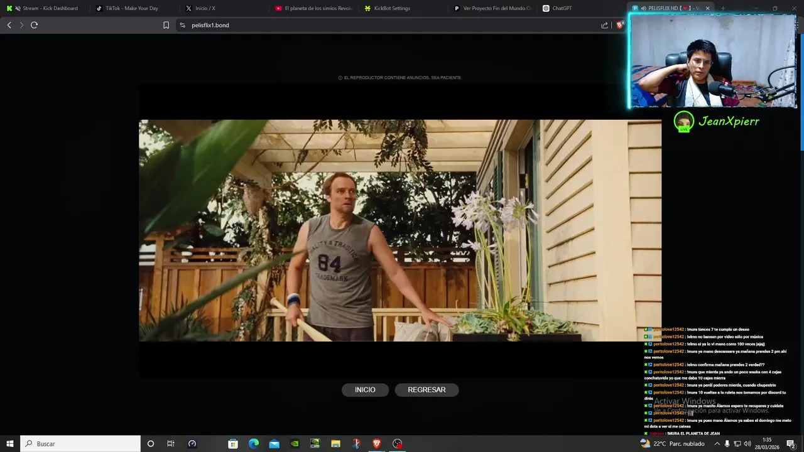Show hidden system tray icons
This screenshot has width=804, height=452.
point(717,444)
